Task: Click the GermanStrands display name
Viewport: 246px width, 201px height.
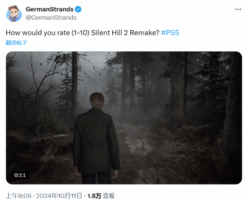Action: pyautogui.click(x=50, y=9)
